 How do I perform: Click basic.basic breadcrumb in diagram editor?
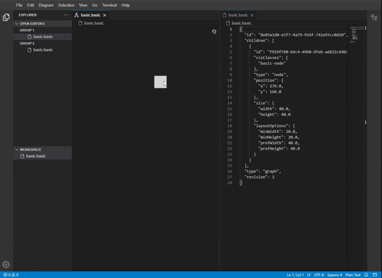click(94, 23)
